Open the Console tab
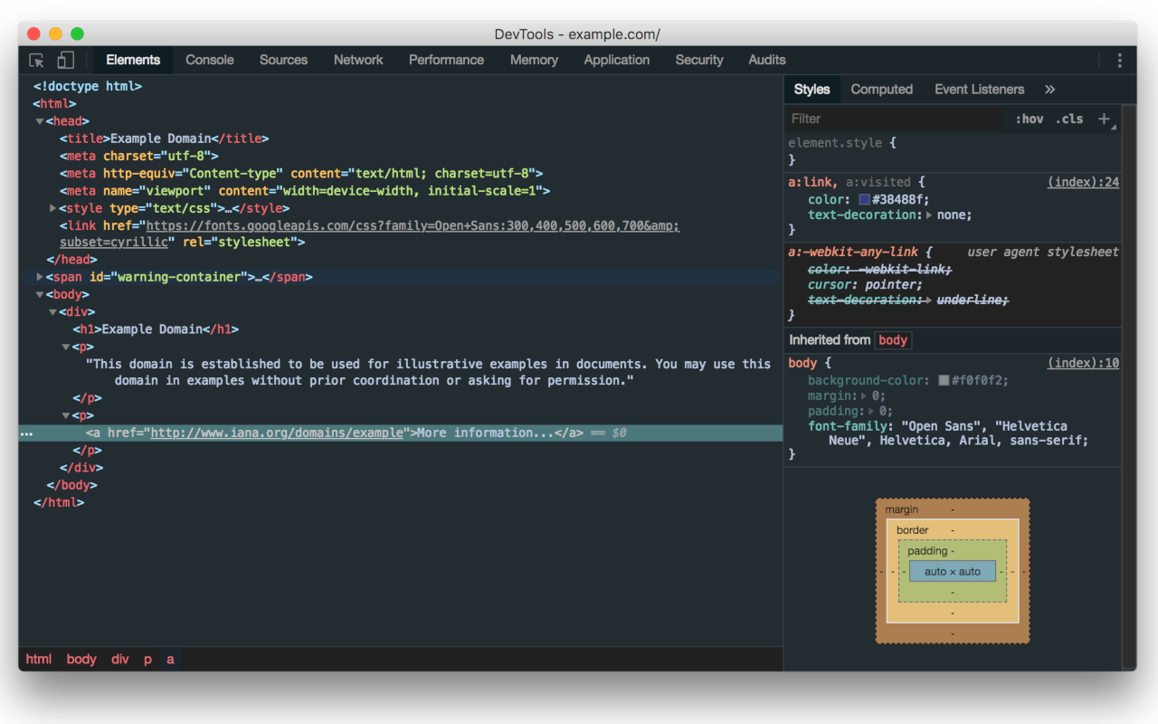 pyautogui.click(x=210, y=61)
